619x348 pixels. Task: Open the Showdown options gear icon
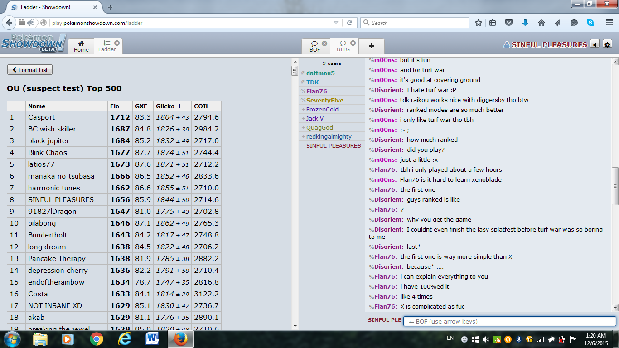(x=607, y=44)
